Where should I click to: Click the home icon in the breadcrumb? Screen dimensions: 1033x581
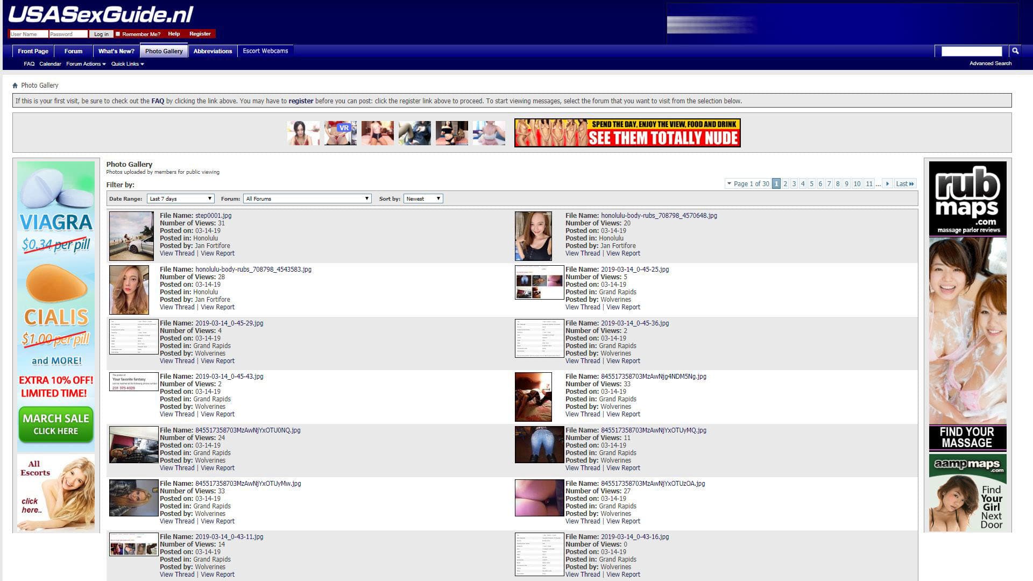15,86
